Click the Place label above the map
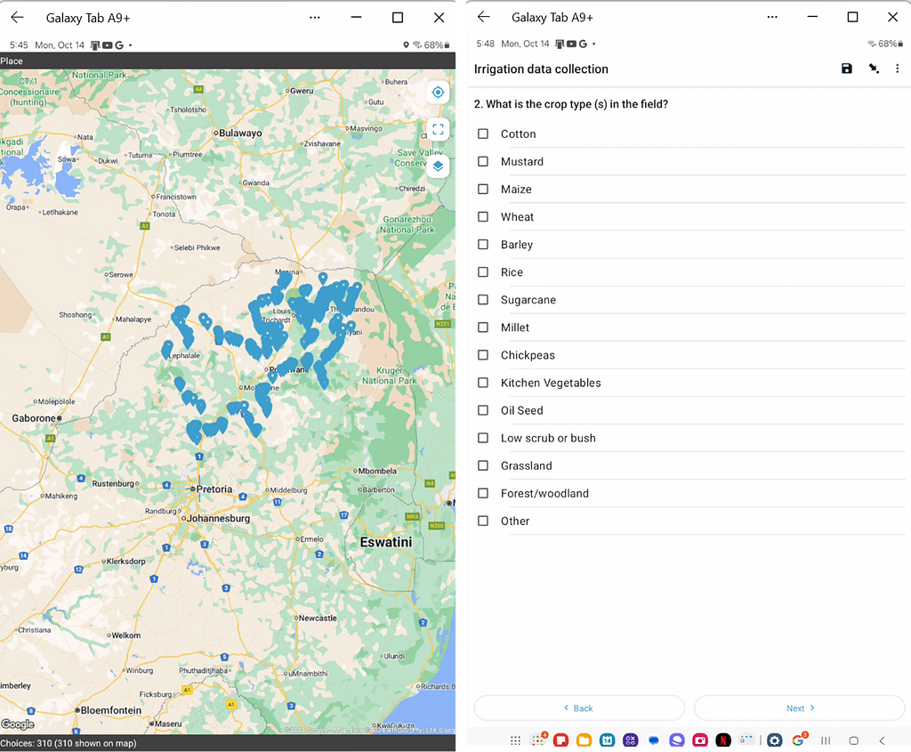 point(11,61)
